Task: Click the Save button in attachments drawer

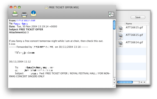Action: 138,17
